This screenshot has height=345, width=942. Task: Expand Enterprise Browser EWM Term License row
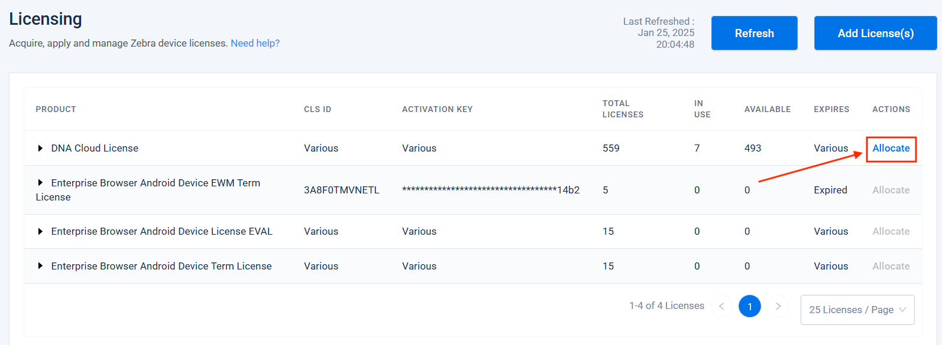[x=40, y=183]
